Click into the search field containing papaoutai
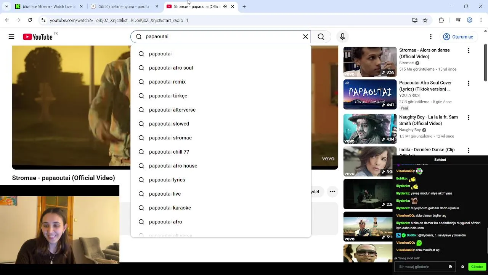The image size is (488, 275). click(x=220, y=37)
